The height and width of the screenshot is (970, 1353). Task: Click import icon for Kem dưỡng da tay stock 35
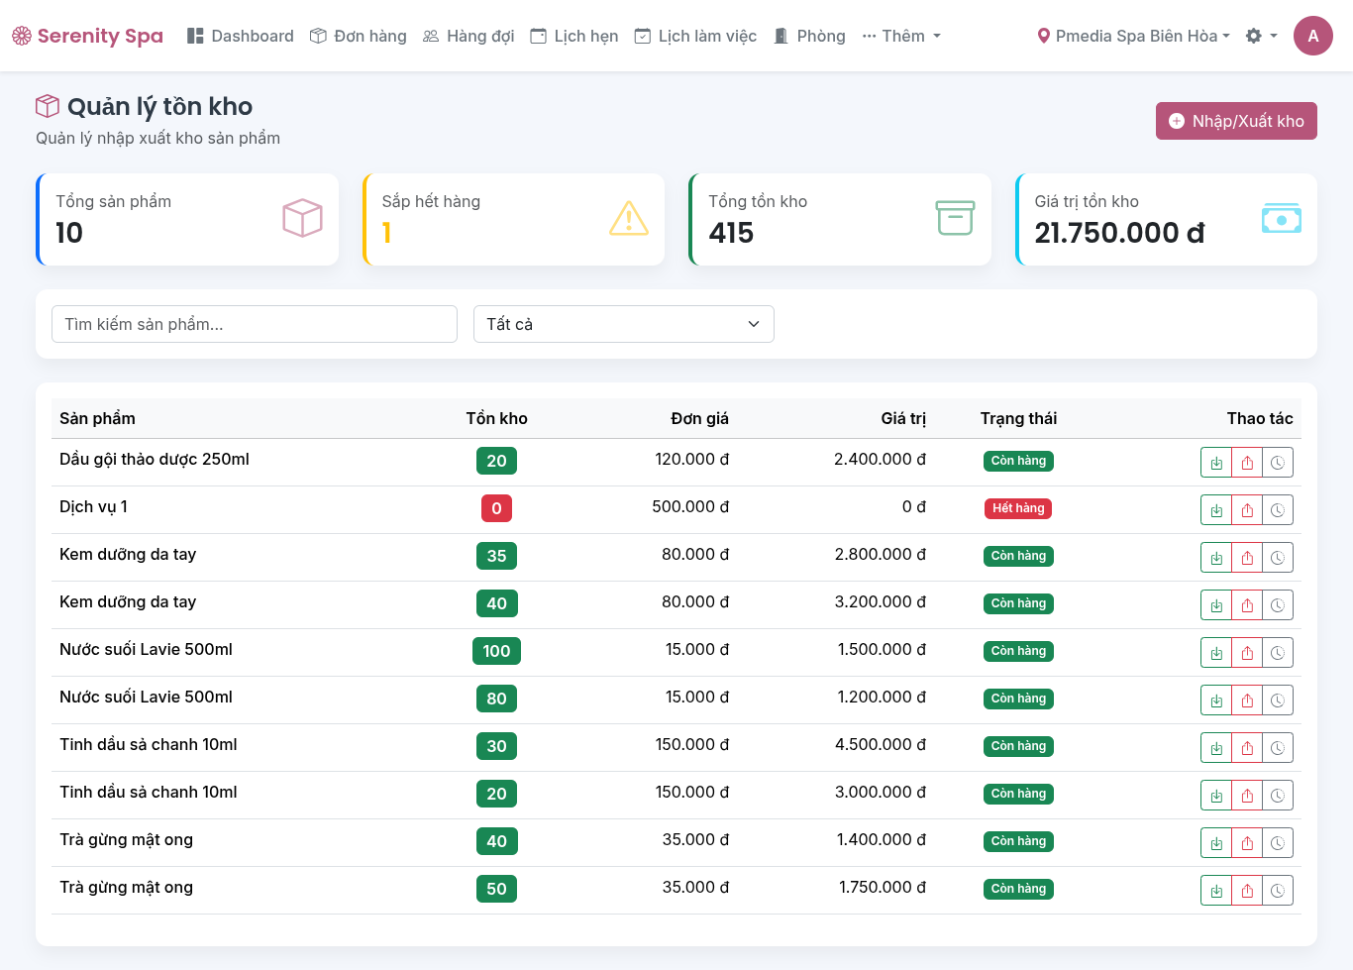[x=1216, y=558]
